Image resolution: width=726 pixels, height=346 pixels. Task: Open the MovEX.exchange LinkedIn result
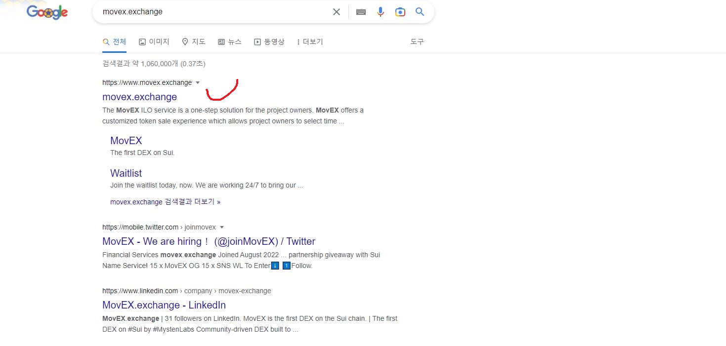click(x=164, y=305)
